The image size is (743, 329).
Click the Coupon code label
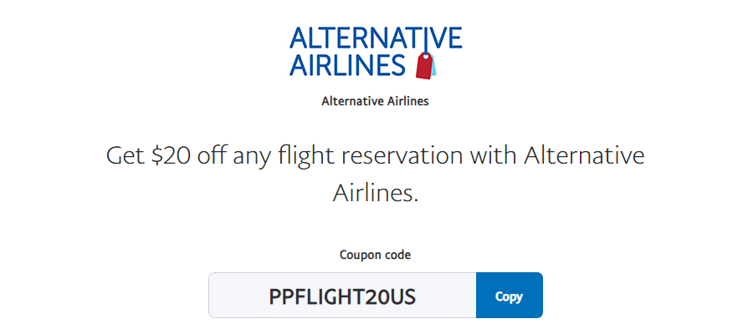pyautogui.click(x=376, y=255)
